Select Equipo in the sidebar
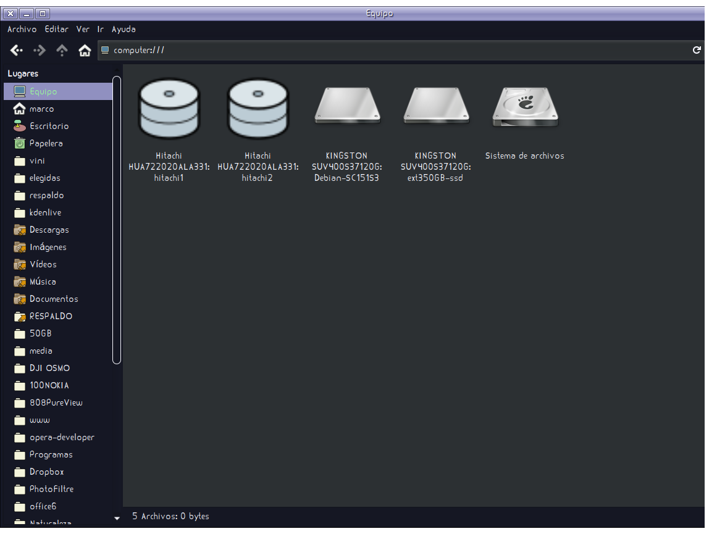Image resolution: width=717 pixels, height=534 pixels. pyautogui.click(x=58, y=91)
